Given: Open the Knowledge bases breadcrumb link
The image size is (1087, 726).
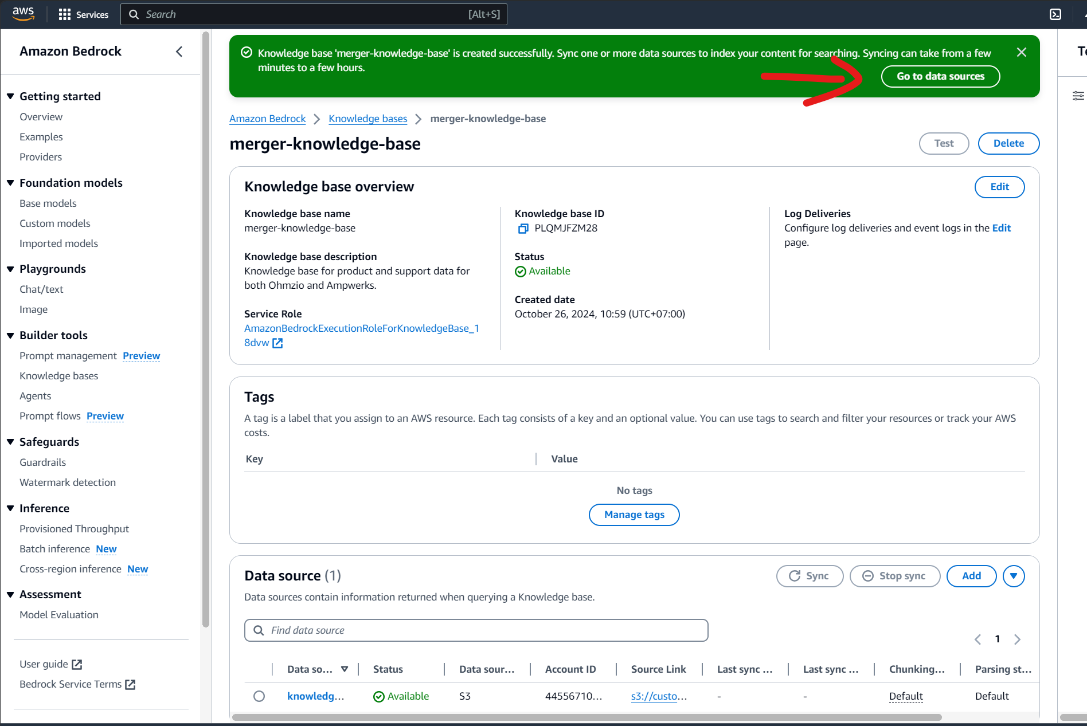Looking at the screenshot, I should tap(368, 119).
